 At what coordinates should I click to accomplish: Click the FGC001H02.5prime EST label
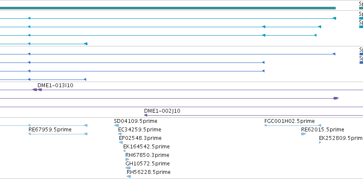pos(289,121)
